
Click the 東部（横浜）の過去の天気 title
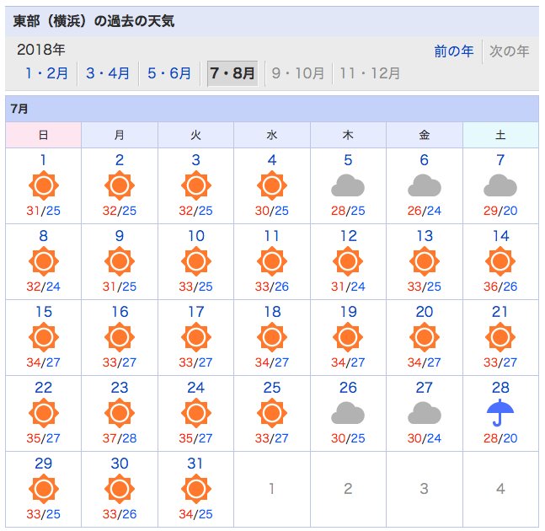coord(94,21)
